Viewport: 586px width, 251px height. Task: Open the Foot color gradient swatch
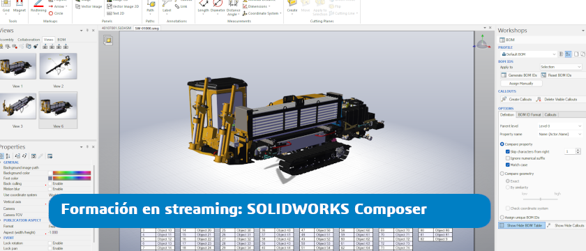pyautogui.click(x=72, y=178)
